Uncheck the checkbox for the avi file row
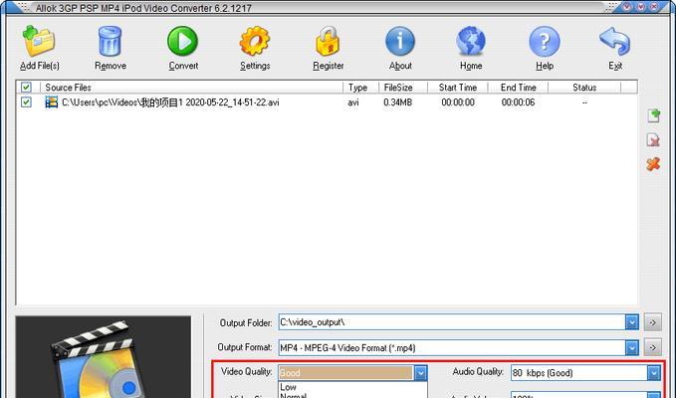 click(26, 102)
